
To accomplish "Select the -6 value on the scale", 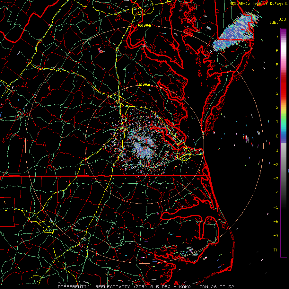I will (x=276, y=222).
